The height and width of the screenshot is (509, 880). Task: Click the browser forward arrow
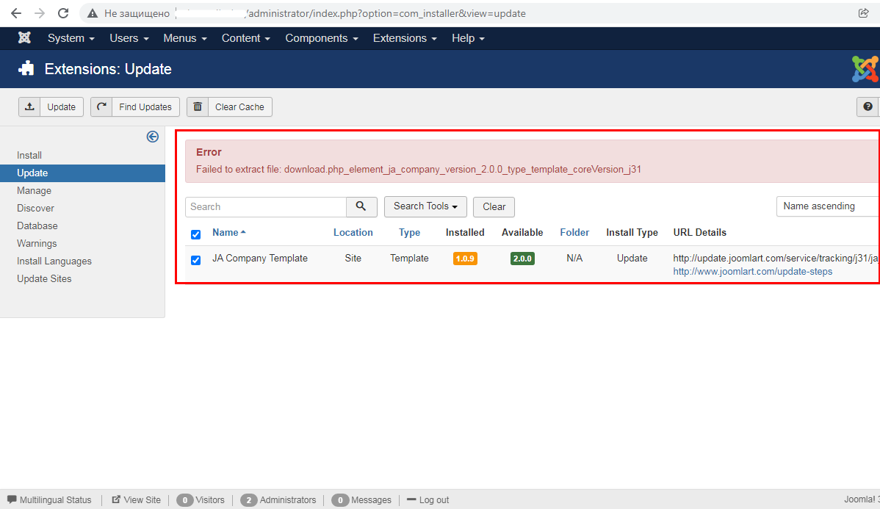[x=39, y=13]
